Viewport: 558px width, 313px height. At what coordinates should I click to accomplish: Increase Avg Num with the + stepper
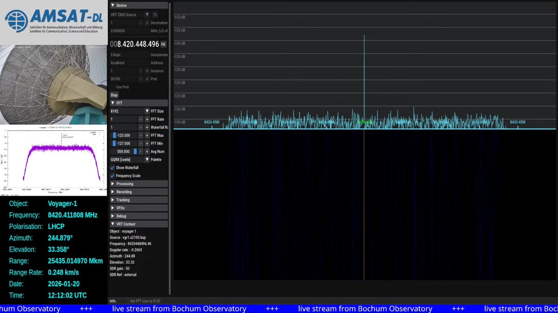pos(146,151)
